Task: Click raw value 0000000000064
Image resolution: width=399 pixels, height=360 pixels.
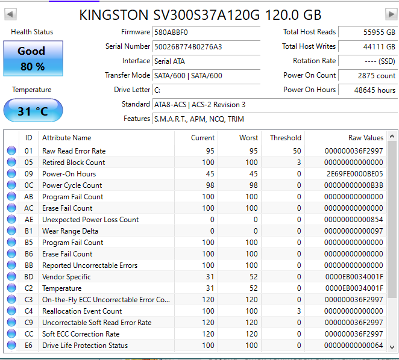Action: [354, 346]
